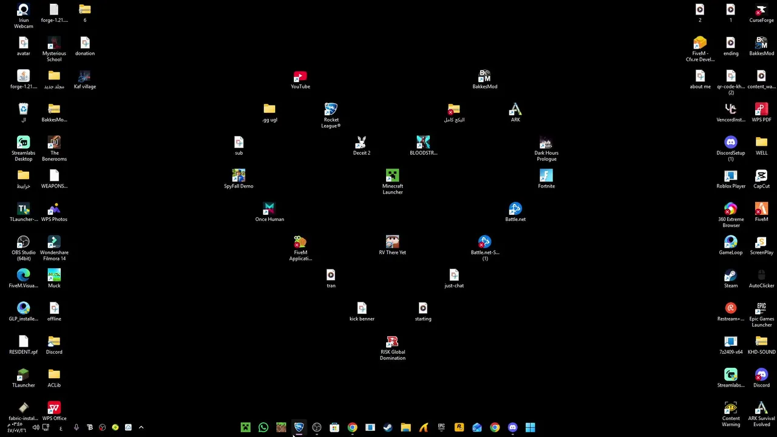
Task: Select the 7z2409-x64 installer icon
Action: [730, 345]
